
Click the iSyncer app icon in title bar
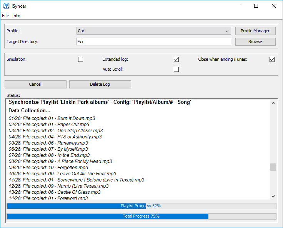6,6
